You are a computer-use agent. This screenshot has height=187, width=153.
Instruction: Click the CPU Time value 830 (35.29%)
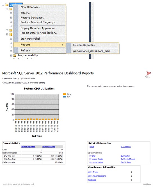click(x=57, y=156)
